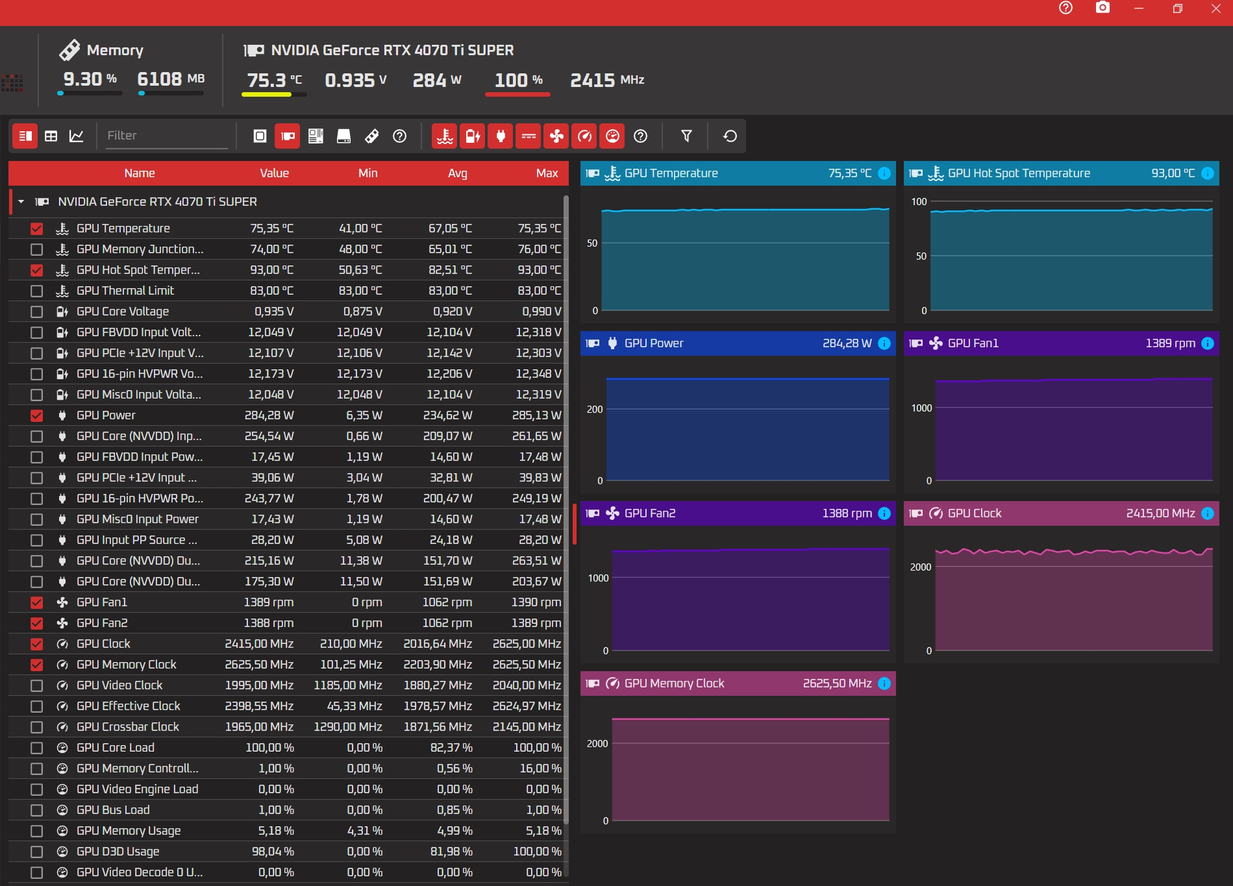This screenshot has width=1233, height=886.
Task: Check the GPU Core Load checkbox
Action: click(x=36, y=748)
